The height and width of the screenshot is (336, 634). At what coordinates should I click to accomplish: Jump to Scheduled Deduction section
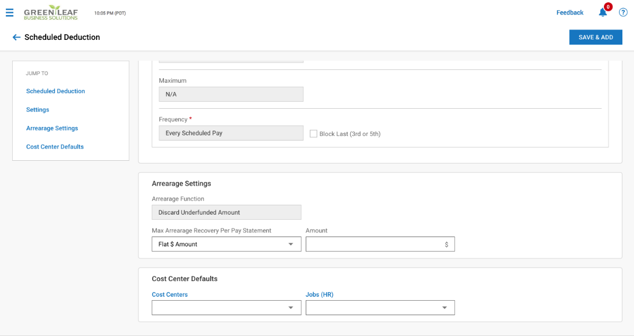[56, 91]
